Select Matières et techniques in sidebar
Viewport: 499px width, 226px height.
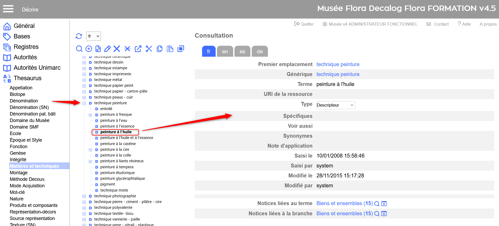click(x=34, y=166)
